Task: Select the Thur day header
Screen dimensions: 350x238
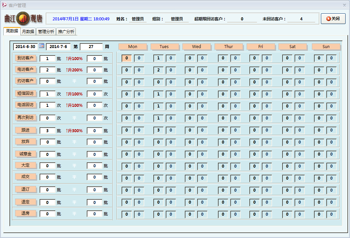Action: pos(229,46)
